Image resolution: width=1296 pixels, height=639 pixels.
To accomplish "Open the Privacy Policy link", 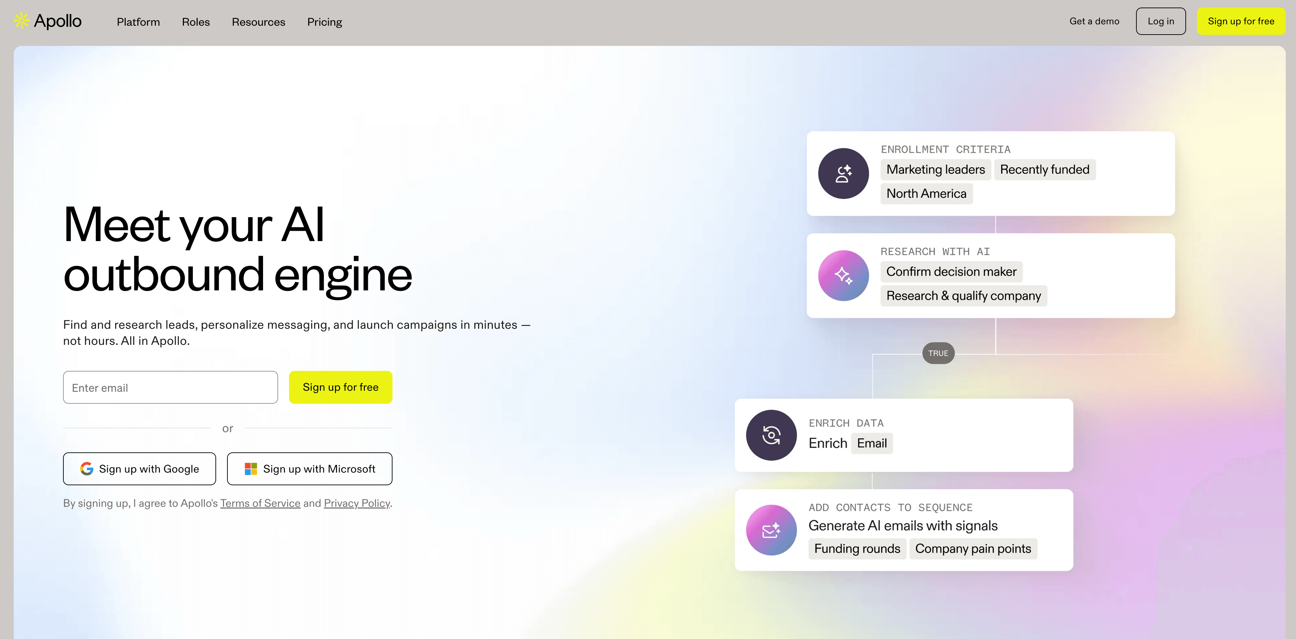I will pyautogui.click(x=357, y=503).
